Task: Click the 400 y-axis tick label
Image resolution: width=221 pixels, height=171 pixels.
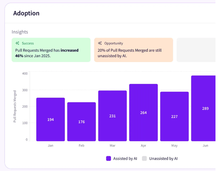Action: coord(25,74)
